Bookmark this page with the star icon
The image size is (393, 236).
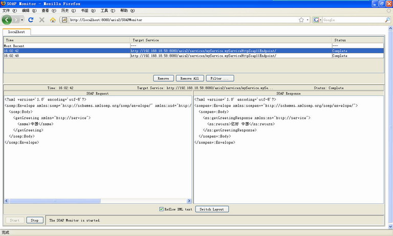301,20
